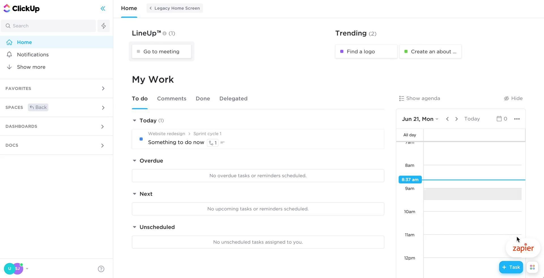Click the Legacy Home Screen button
The width and height of the screenshot is (544, 278).
pyautogui.click(x=175, y=8)
